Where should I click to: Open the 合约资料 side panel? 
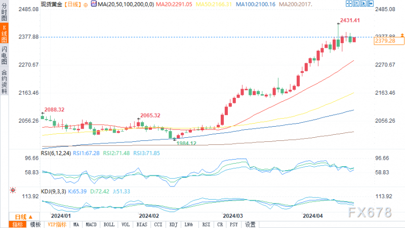(x=4, y=82)
